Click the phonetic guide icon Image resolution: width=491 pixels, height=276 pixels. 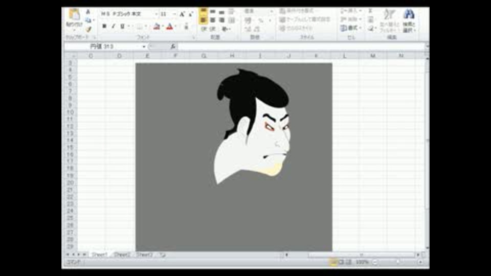186,27
